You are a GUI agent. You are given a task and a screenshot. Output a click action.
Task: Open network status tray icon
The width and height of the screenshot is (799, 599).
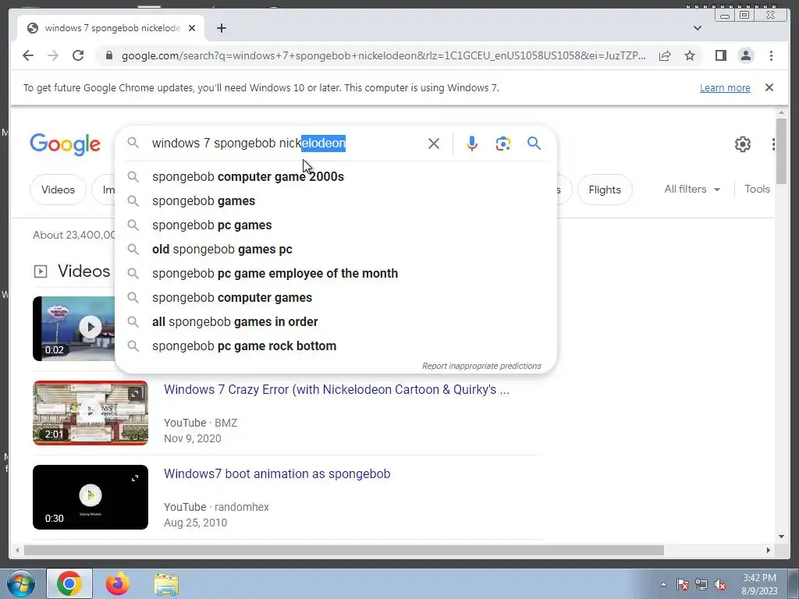(701, 584)
